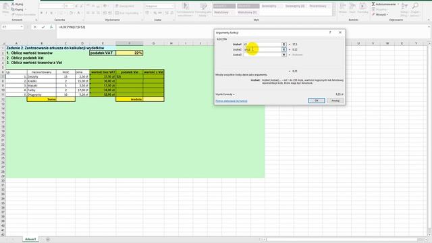Select the 'Farby' cell
Viewport: 432px width, 243px height.
[x=42, y=90]
